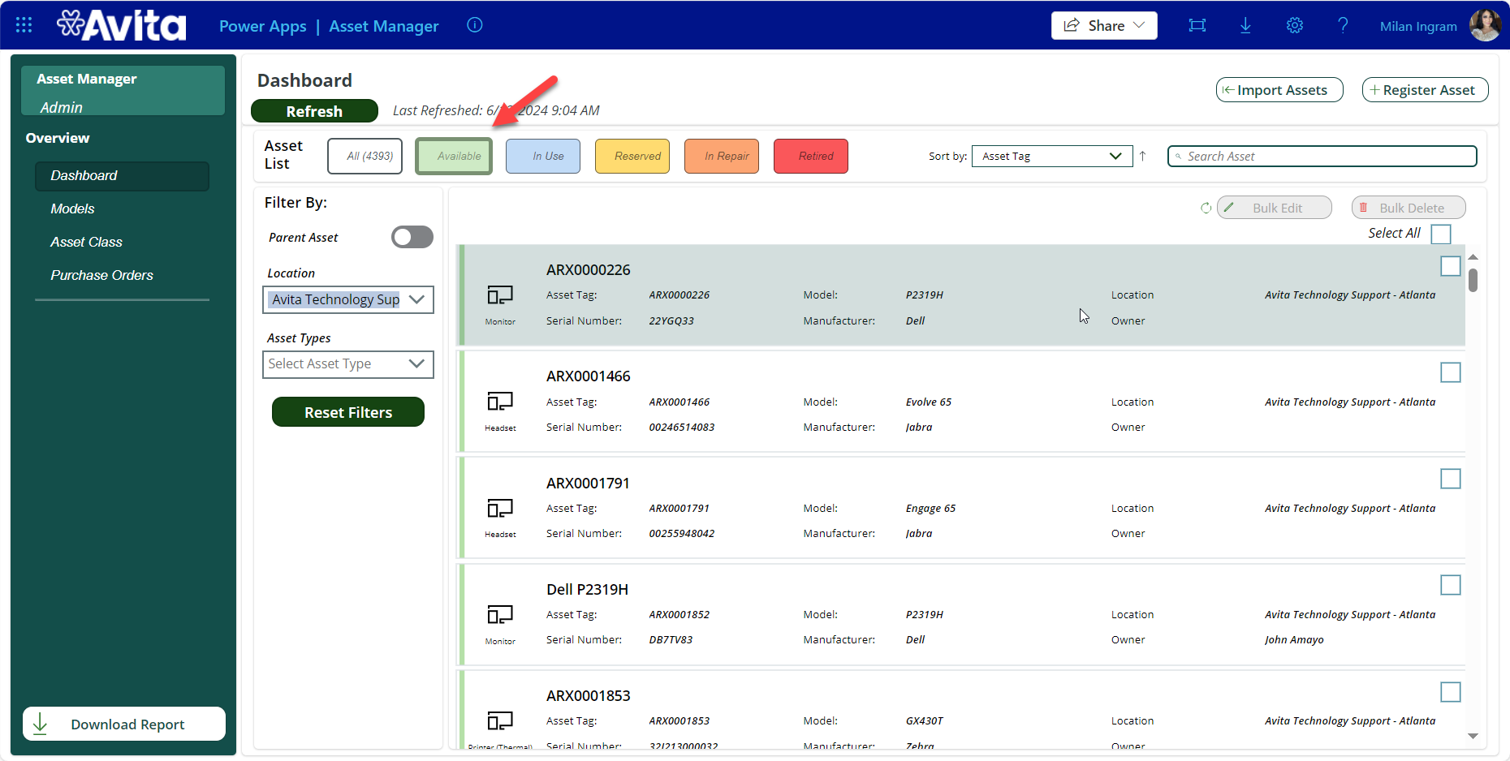The height and width of the screenshot is (761, 1510).
Task: Click the scroll down arrow of asset list
Action: (1473, 736)
